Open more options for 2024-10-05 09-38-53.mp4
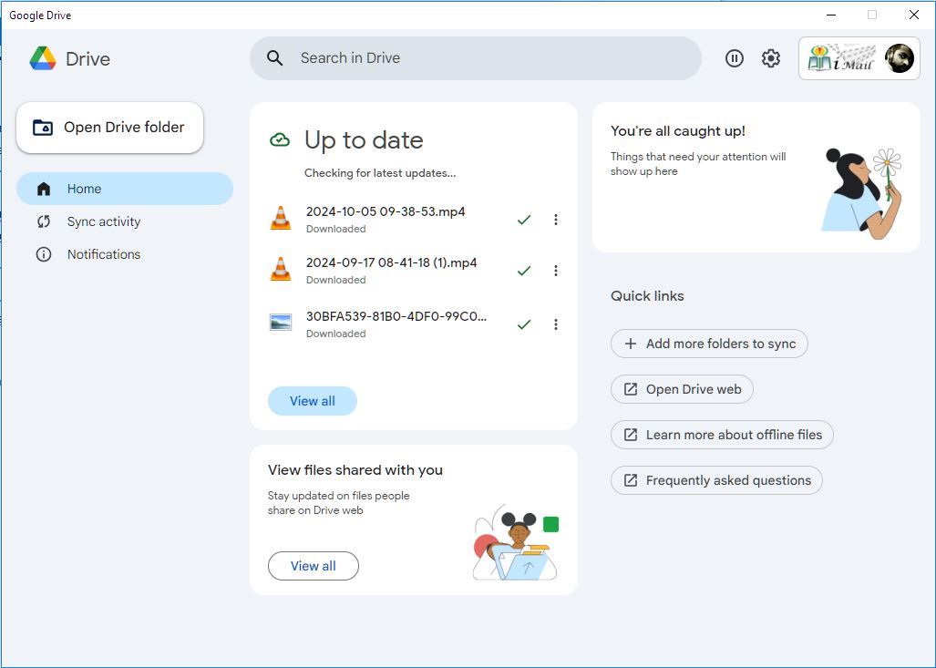The image size is (936, 668). [556, 220]
